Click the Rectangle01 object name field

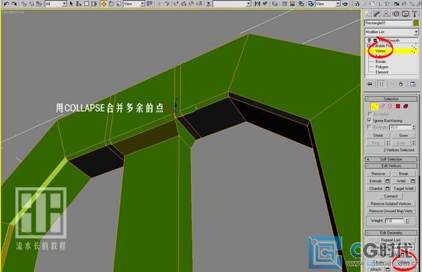pos(388,23)
